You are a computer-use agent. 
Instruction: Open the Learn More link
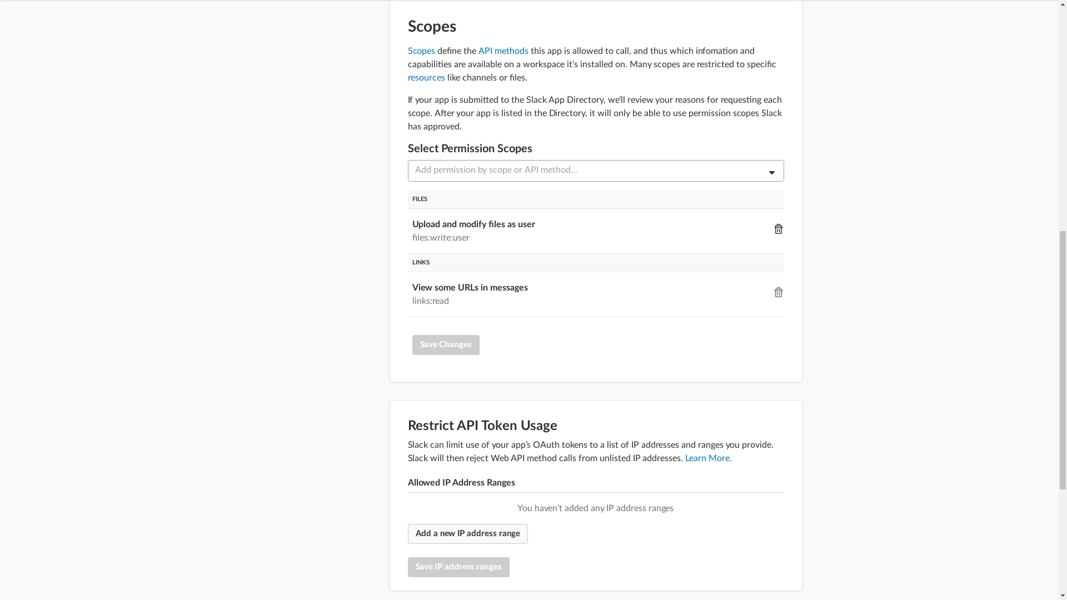click(708, 458)
